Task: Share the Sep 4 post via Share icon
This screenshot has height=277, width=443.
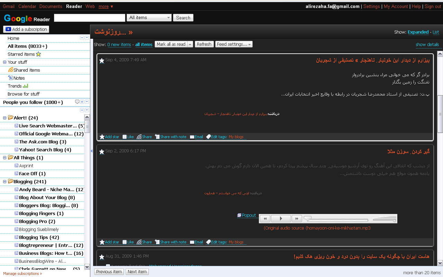Action: (144, 137)
